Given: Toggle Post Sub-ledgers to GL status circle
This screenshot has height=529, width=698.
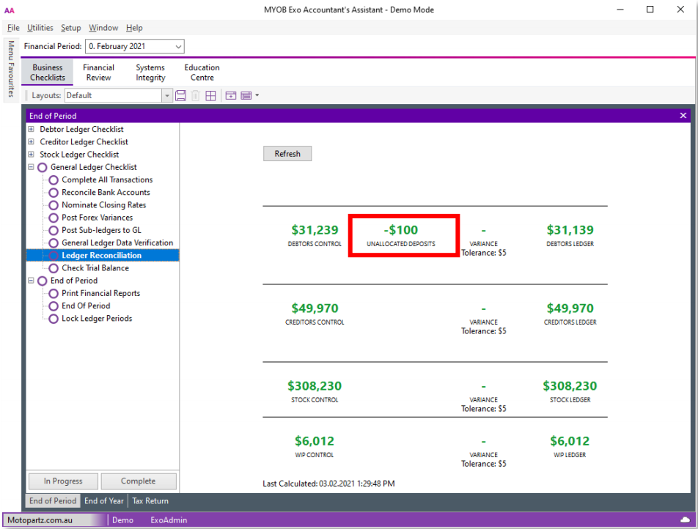Looking at the screenshot, I should point(54,231).
